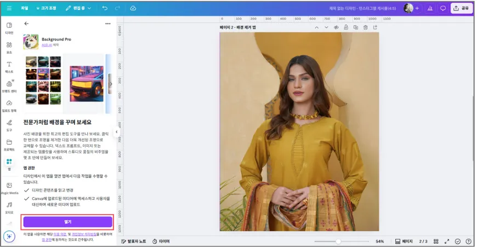Screen dimensions: 477x247
Task: Open the 타이머 (timer)
Action: 161,241
